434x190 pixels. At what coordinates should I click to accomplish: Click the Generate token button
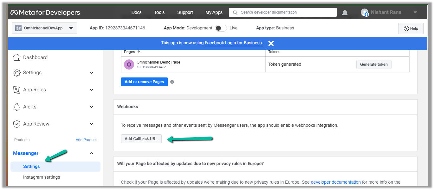tap(374, 64)
